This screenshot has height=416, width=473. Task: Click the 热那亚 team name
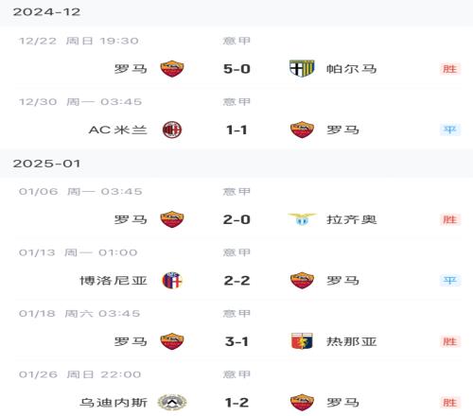coord(351,341)
